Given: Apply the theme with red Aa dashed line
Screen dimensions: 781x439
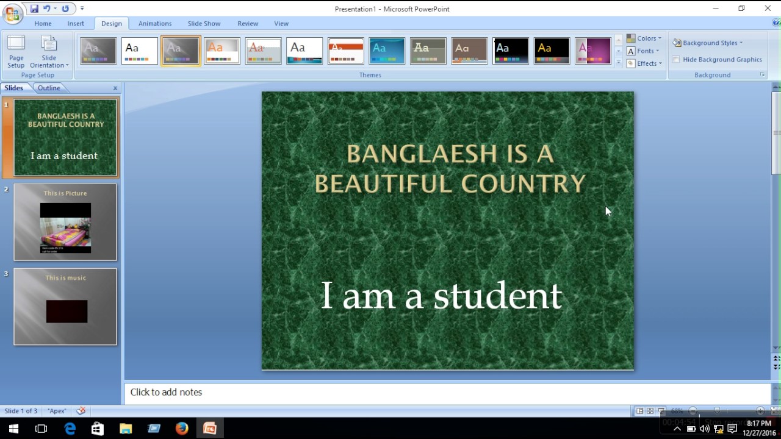Looking at the screenshot, I should pos(264,51).
